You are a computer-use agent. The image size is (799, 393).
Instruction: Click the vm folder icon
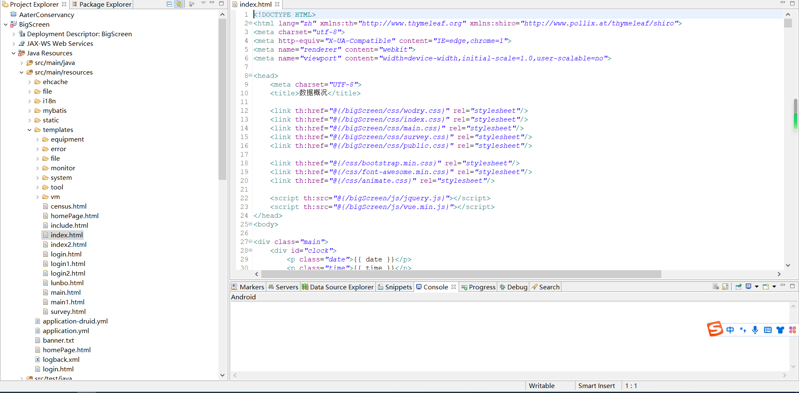coord(46,197)
